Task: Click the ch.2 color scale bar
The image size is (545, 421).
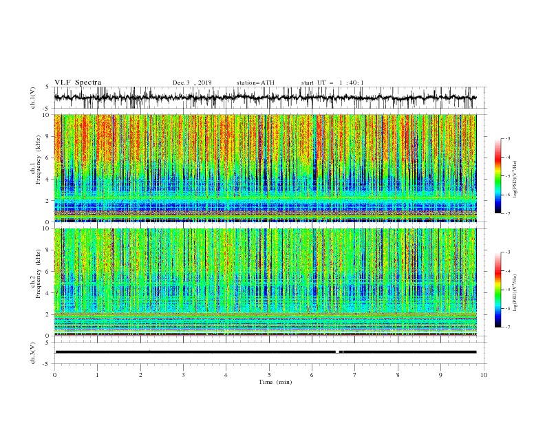Action: click(x=498, y=290)
